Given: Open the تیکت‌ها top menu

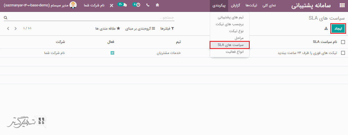Looking at the screenshot, I should click(x=252, y=6).
